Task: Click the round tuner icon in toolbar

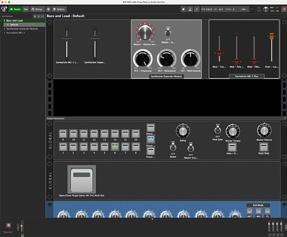Action: [x=49, y=9]
